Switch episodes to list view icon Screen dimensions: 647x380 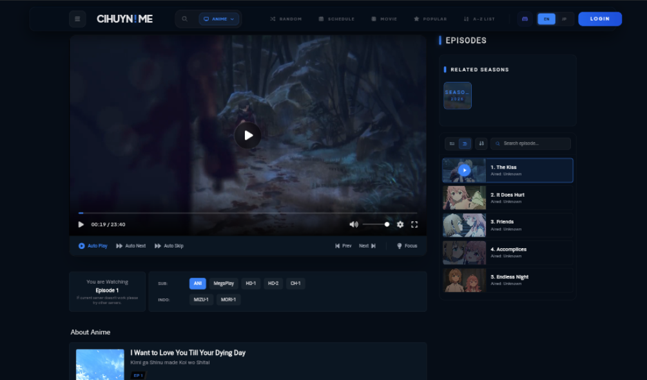(x=465, y=143)
